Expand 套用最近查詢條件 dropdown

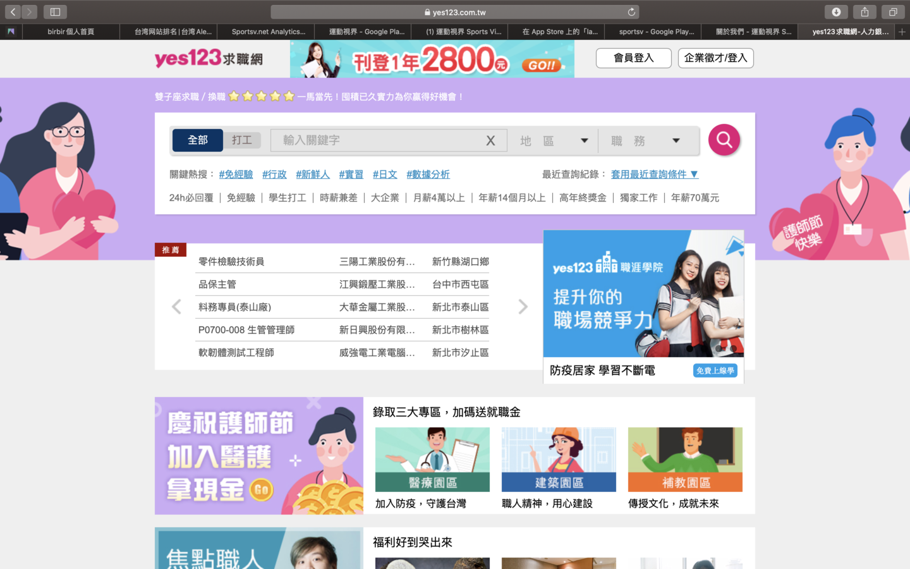pyautogui.click(x=655, y=174)
